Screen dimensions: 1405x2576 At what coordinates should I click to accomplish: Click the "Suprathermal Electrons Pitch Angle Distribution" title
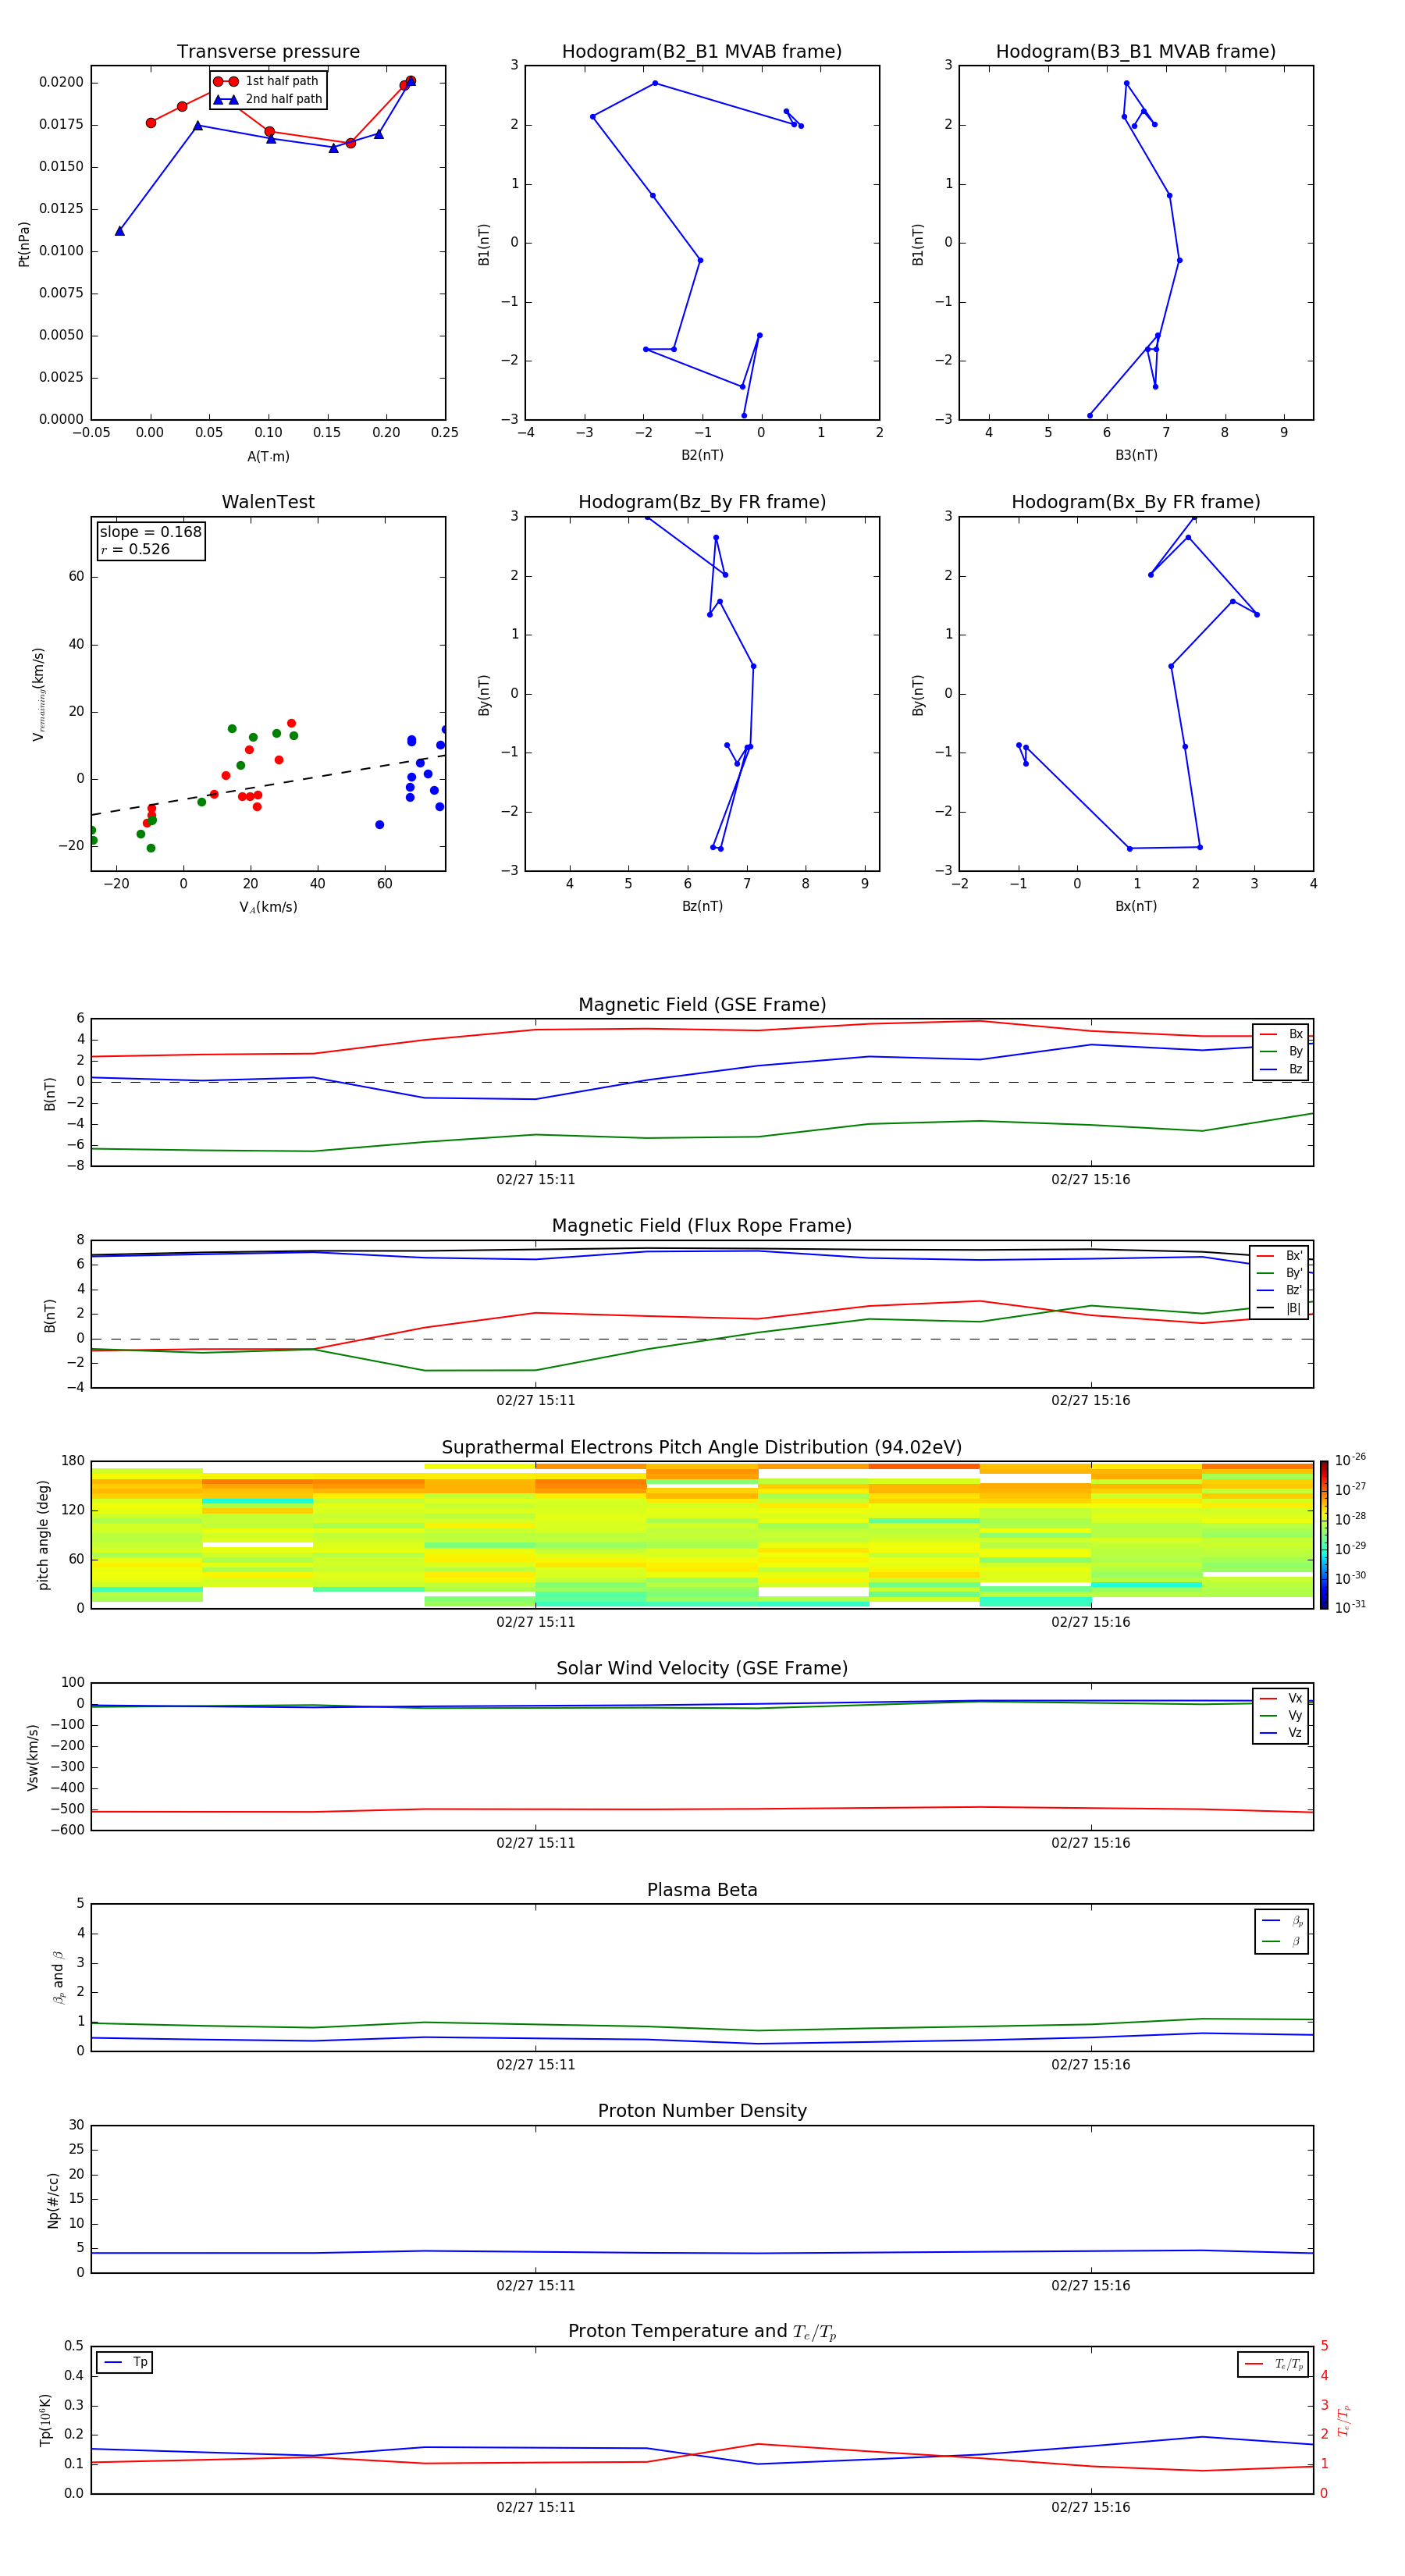click(x=702, y=1448)
